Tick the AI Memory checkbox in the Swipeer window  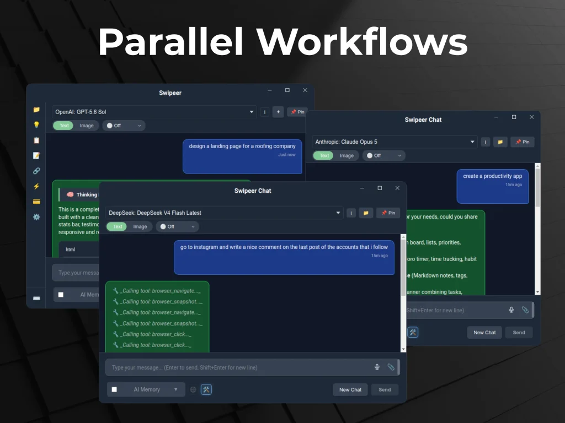tap(61, 295)
